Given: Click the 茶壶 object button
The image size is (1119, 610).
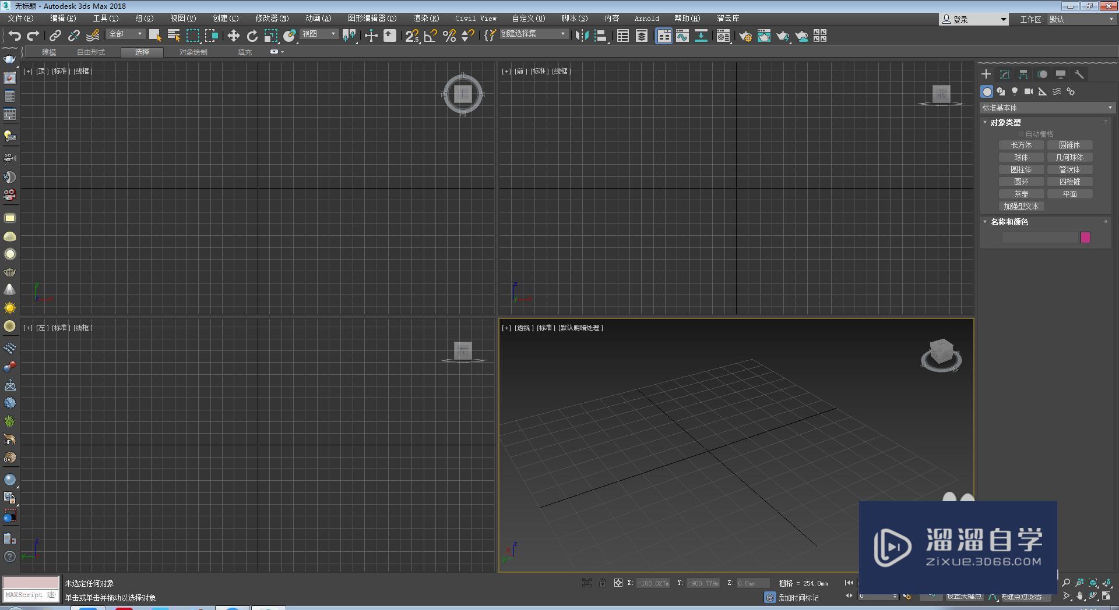Looking at the screenshot, I should [x=1021, y=194].
